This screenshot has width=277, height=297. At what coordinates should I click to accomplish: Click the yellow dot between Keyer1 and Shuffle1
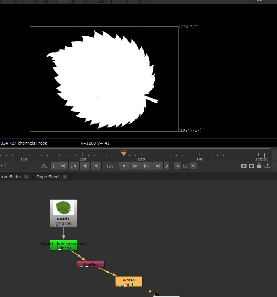coord(79,256)
